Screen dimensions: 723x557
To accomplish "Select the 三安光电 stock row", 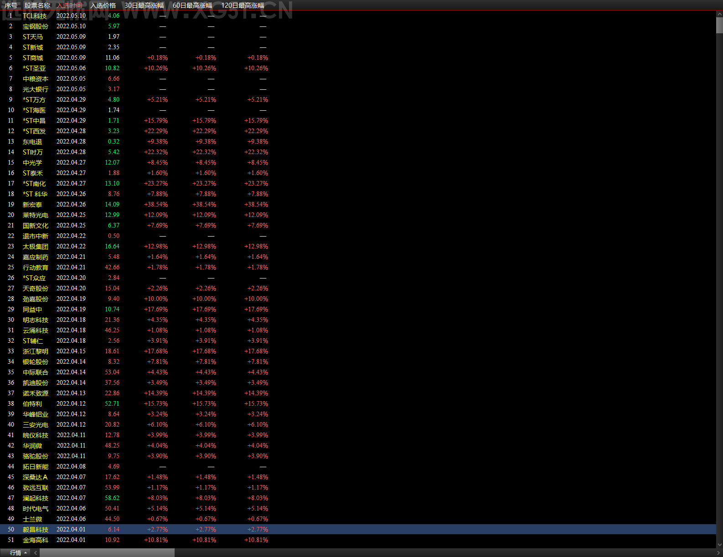I will point(358,424).
